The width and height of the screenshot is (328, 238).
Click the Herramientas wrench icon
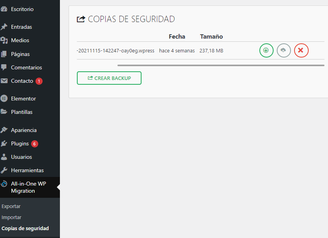coord(4,170)
